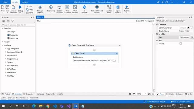Toggle the Private checkbox

point(181,44)
